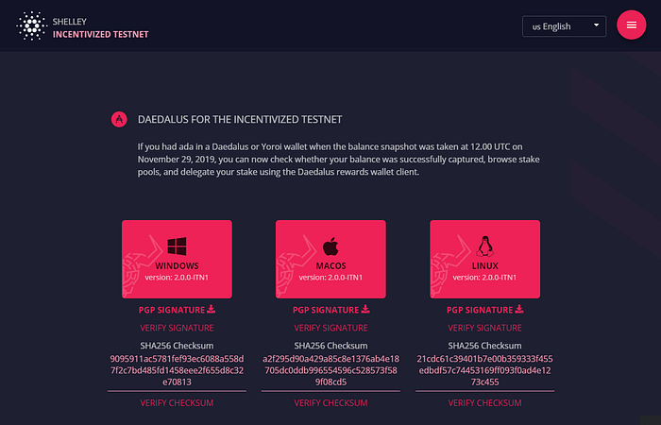
Task: Click Shelley Incentivized Testnet title
Action: click(100, 27)
